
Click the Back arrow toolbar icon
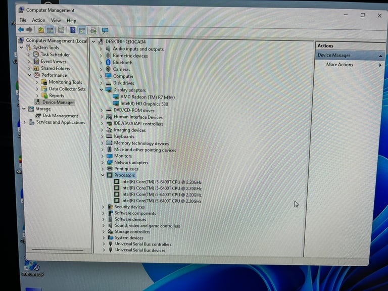21,30
